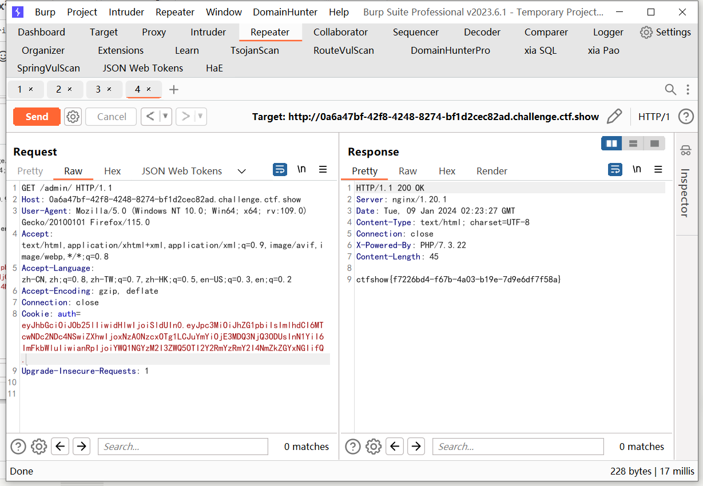Open the help question mark beside HTTP/1
The image size is (703, 486).
click(686, 117)
